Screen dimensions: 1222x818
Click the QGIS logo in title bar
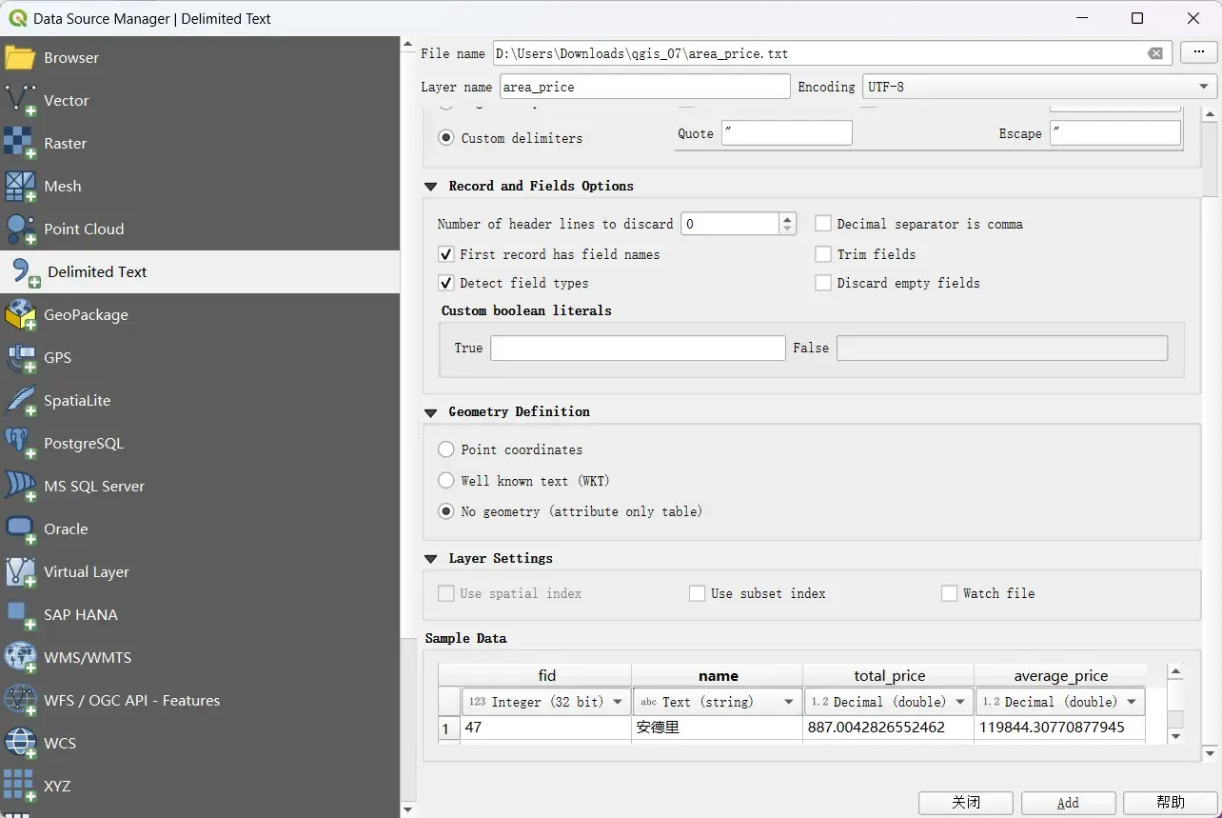coord(17,18)
